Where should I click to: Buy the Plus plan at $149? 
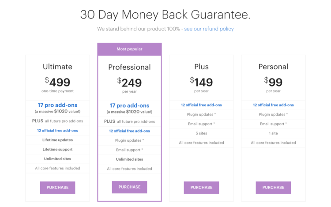tap(201, 188)
